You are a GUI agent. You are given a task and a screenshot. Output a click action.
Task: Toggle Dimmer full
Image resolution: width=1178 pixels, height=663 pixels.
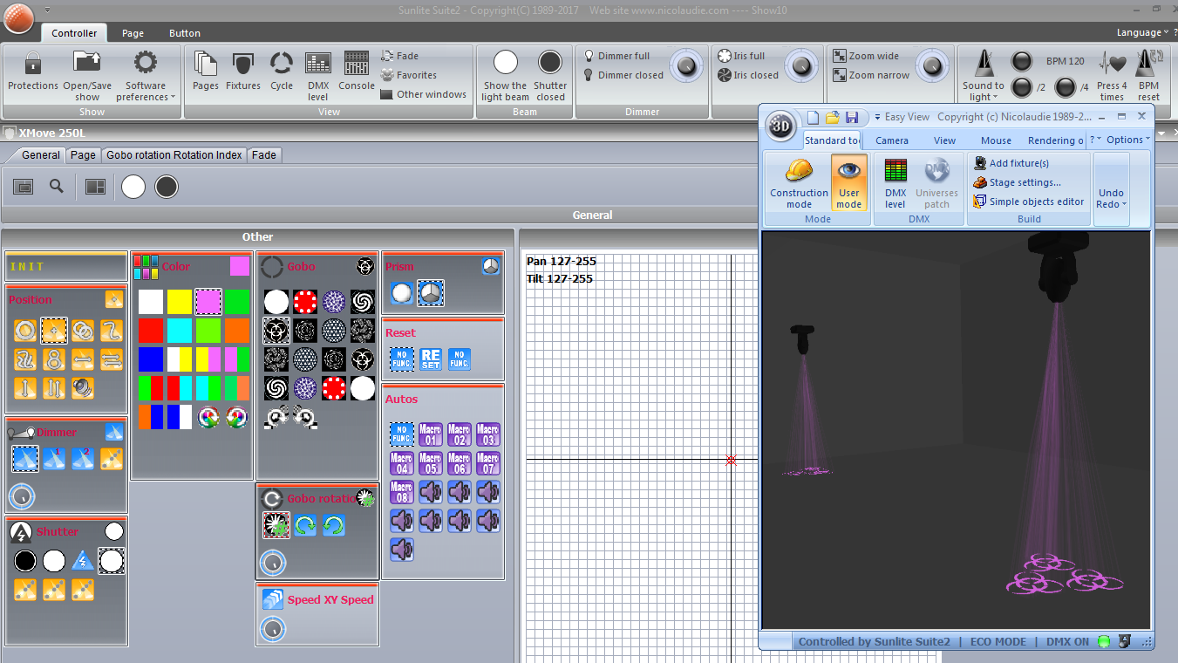click(616, 56)
